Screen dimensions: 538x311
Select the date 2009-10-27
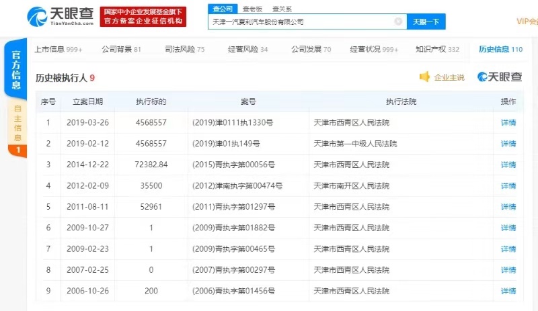[88, 228]
